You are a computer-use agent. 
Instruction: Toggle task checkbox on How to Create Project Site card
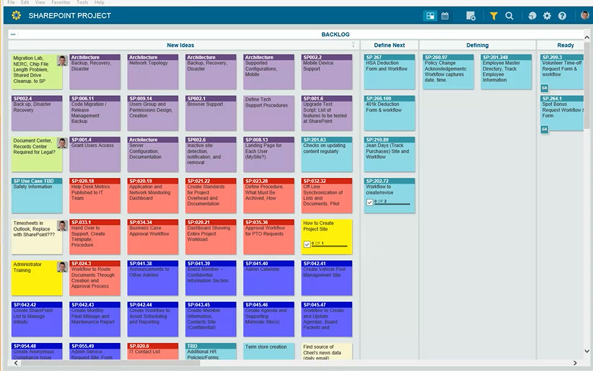point(307,244)
